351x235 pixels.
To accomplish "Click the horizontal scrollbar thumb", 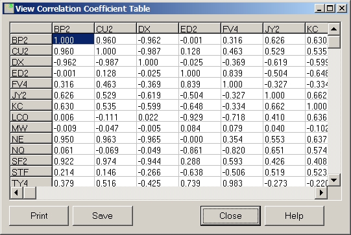I will (x=30, y=192).
